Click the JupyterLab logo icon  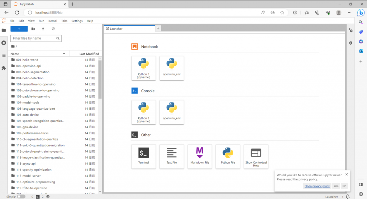[x=4, y=21]
